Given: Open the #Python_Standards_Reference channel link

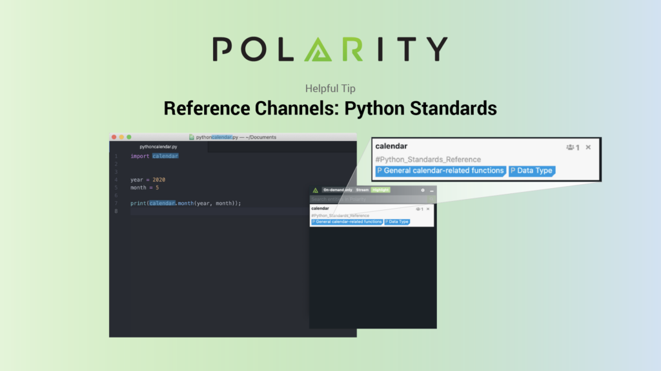Looking at the screenshot, I should coord(429,159).
